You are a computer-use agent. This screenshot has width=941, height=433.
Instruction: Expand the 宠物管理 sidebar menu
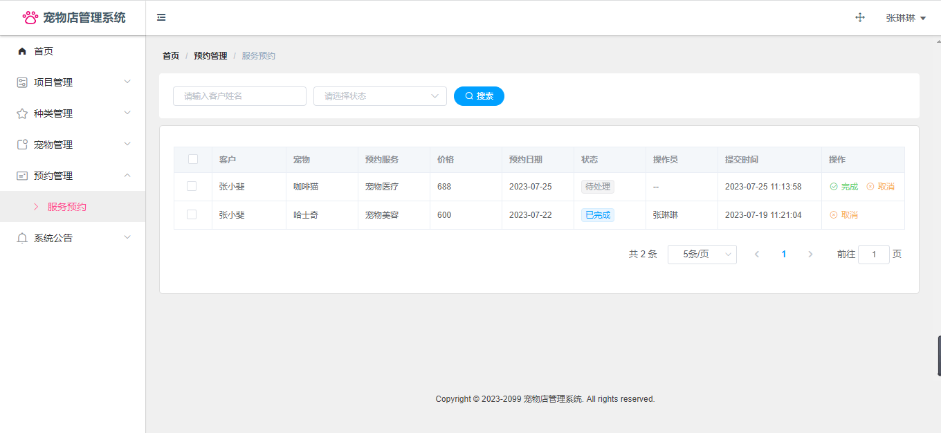(x=73, y=145)
